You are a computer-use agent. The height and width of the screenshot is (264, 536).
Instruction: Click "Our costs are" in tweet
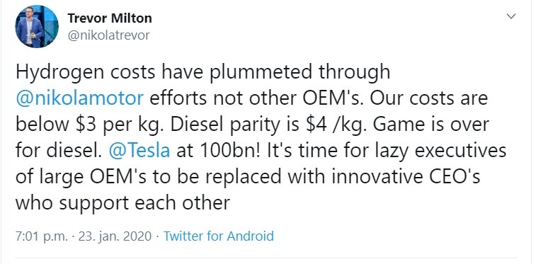click(430, 98)
